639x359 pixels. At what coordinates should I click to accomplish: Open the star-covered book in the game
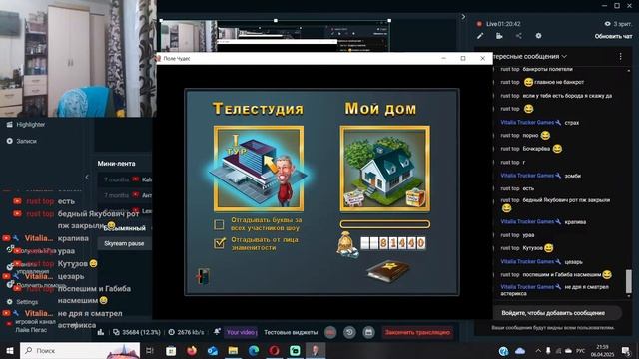(388, 270)
